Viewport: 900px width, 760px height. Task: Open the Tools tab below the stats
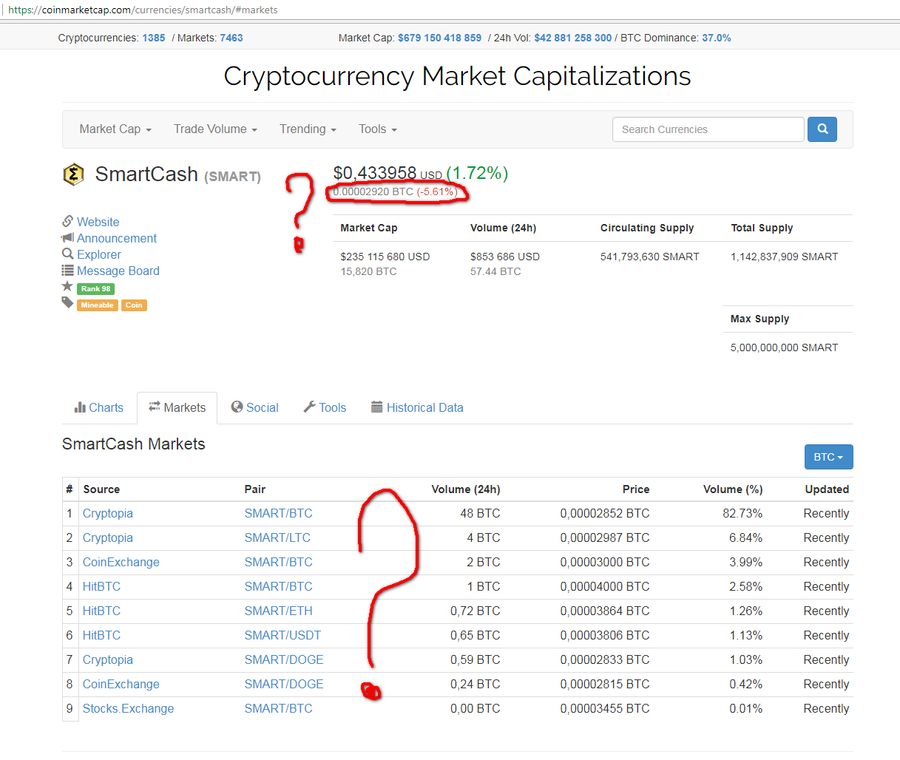pos(325,407)
